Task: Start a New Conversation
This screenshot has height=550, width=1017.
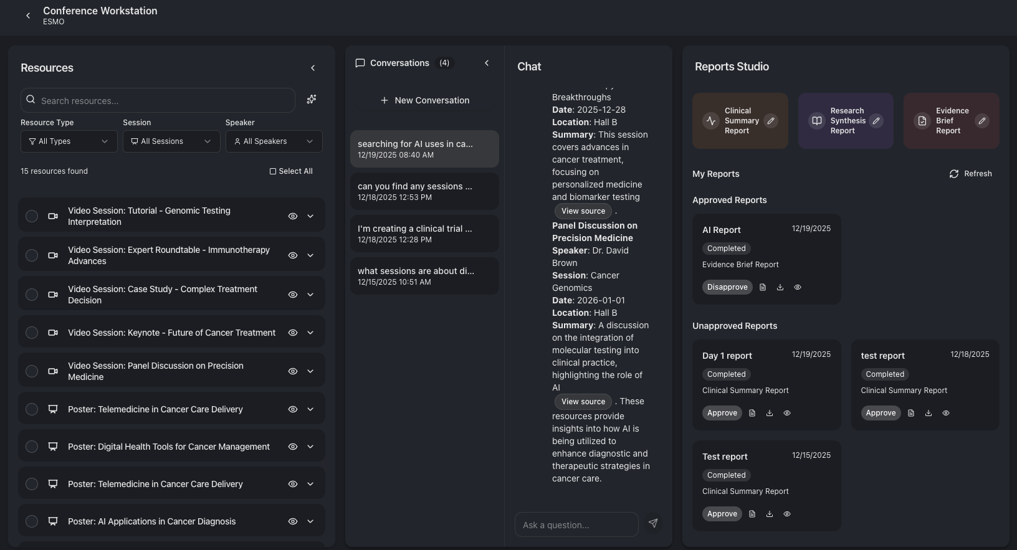Action: click(x=424, y=100)
